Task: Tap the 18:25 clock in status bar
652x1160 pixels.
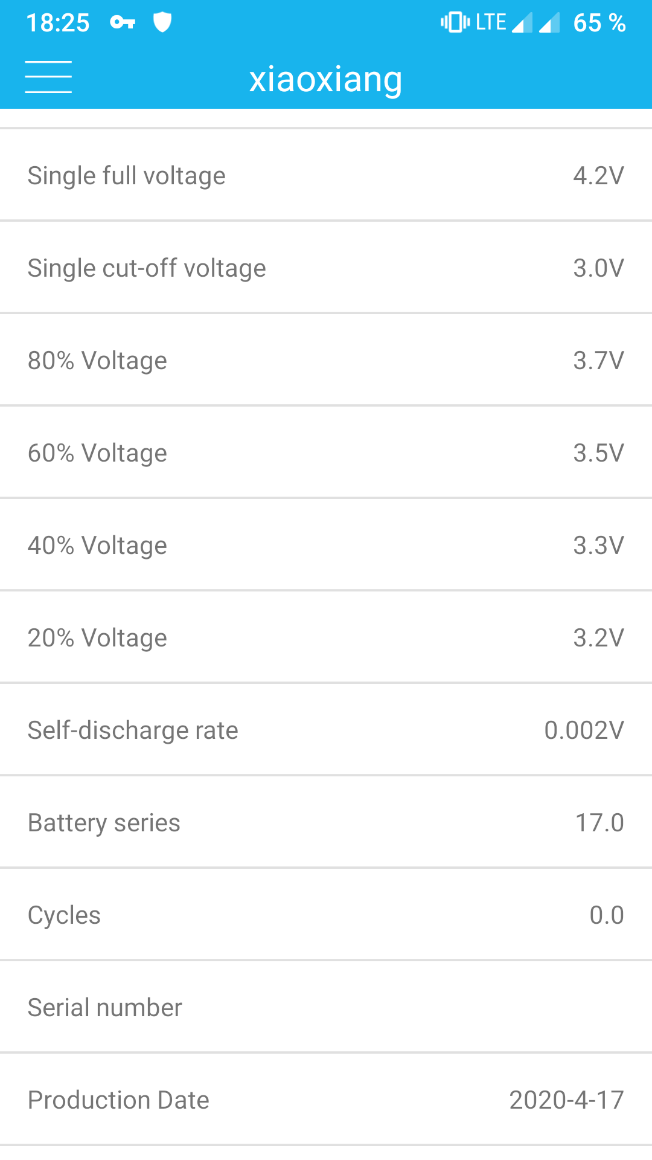Action: click(58, 23)
